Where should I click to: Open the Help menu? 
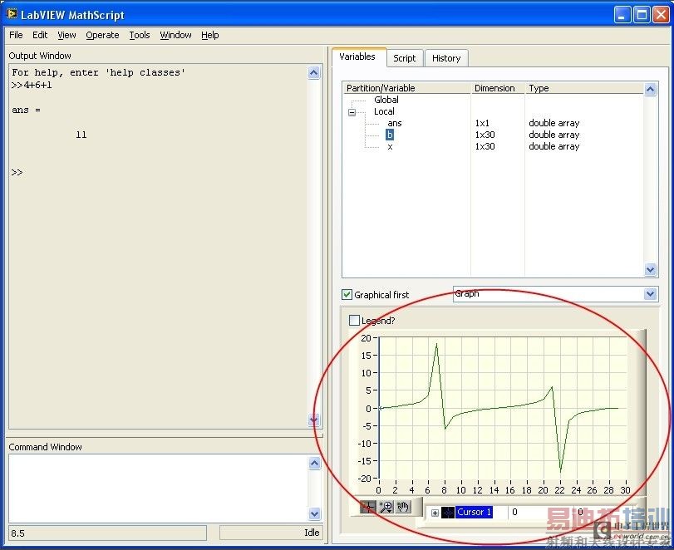pyautogui.click(x=209, y=35)
